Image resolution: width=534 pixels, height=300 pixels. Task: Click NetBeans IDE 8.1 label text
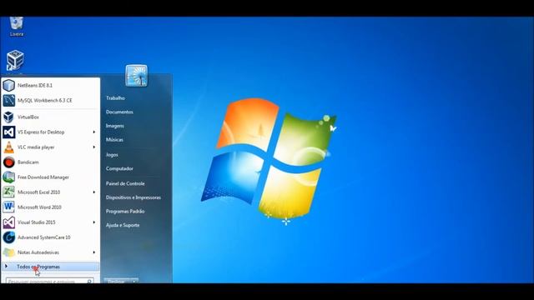tap(35, 85)
